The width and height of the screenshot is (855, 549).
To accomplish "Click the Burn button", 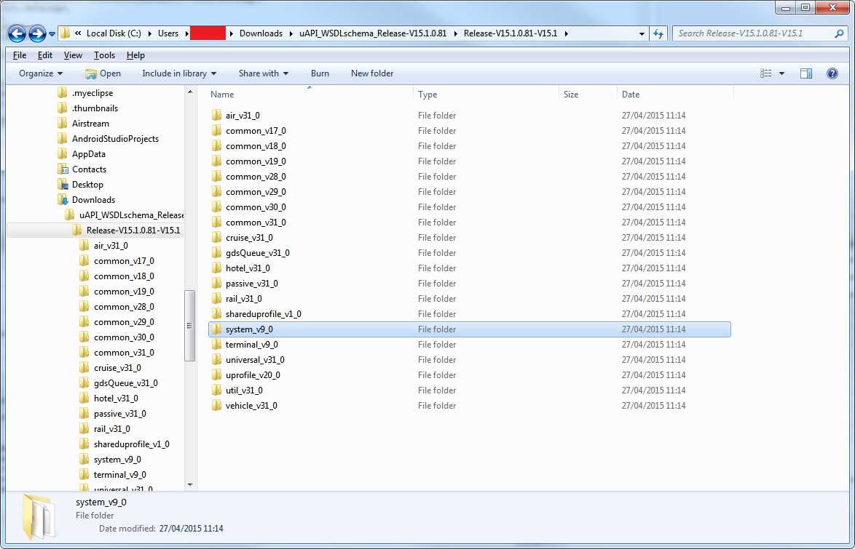I will (x=320, y=73).
